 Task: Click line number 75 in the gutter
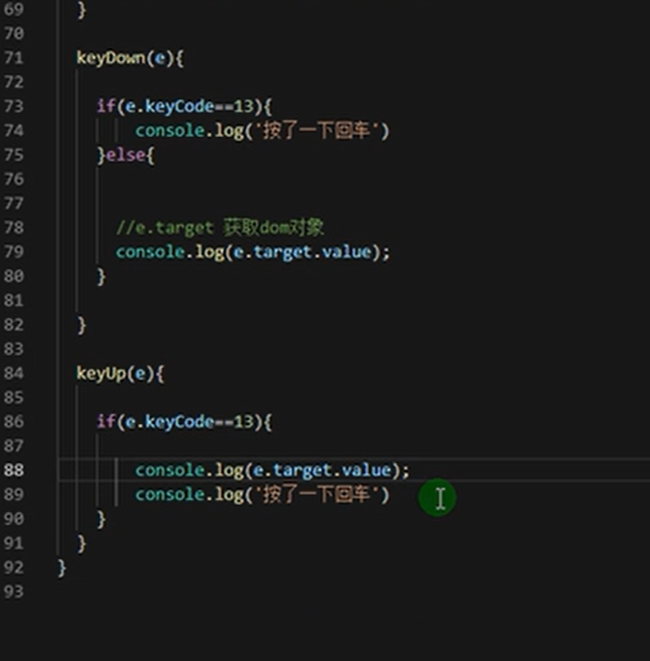[x=13, y=154]
